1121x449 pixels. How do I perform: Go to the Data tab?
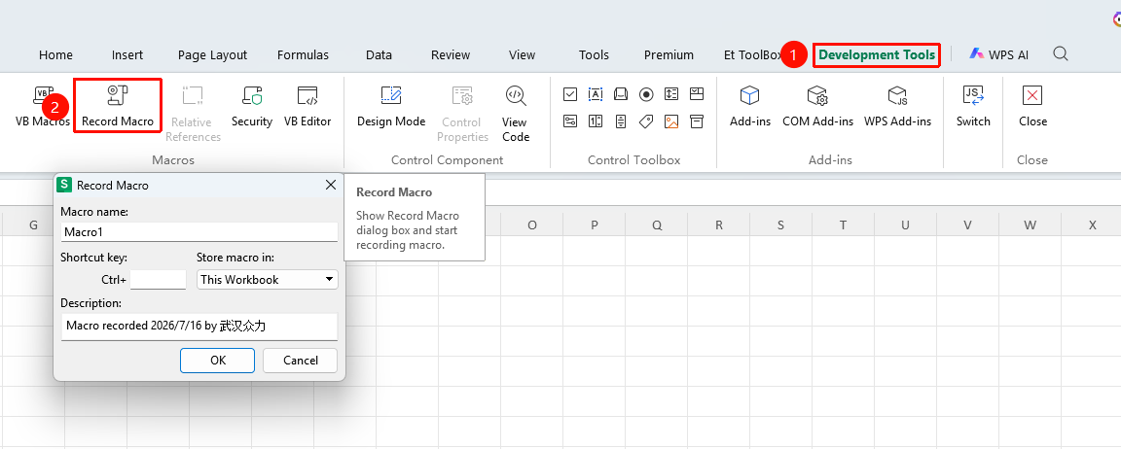[379, 55]
